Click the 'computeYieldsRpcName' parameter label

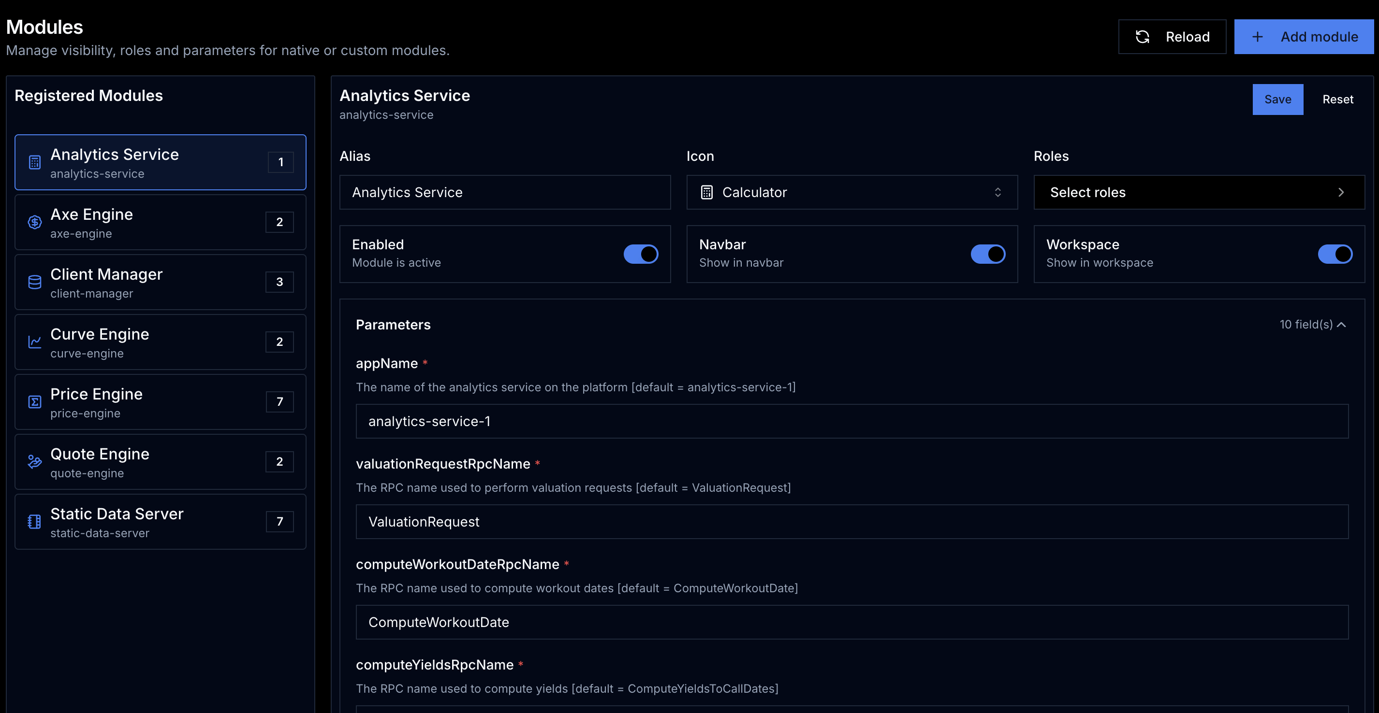pyautogui.click(x=434, y=665)
